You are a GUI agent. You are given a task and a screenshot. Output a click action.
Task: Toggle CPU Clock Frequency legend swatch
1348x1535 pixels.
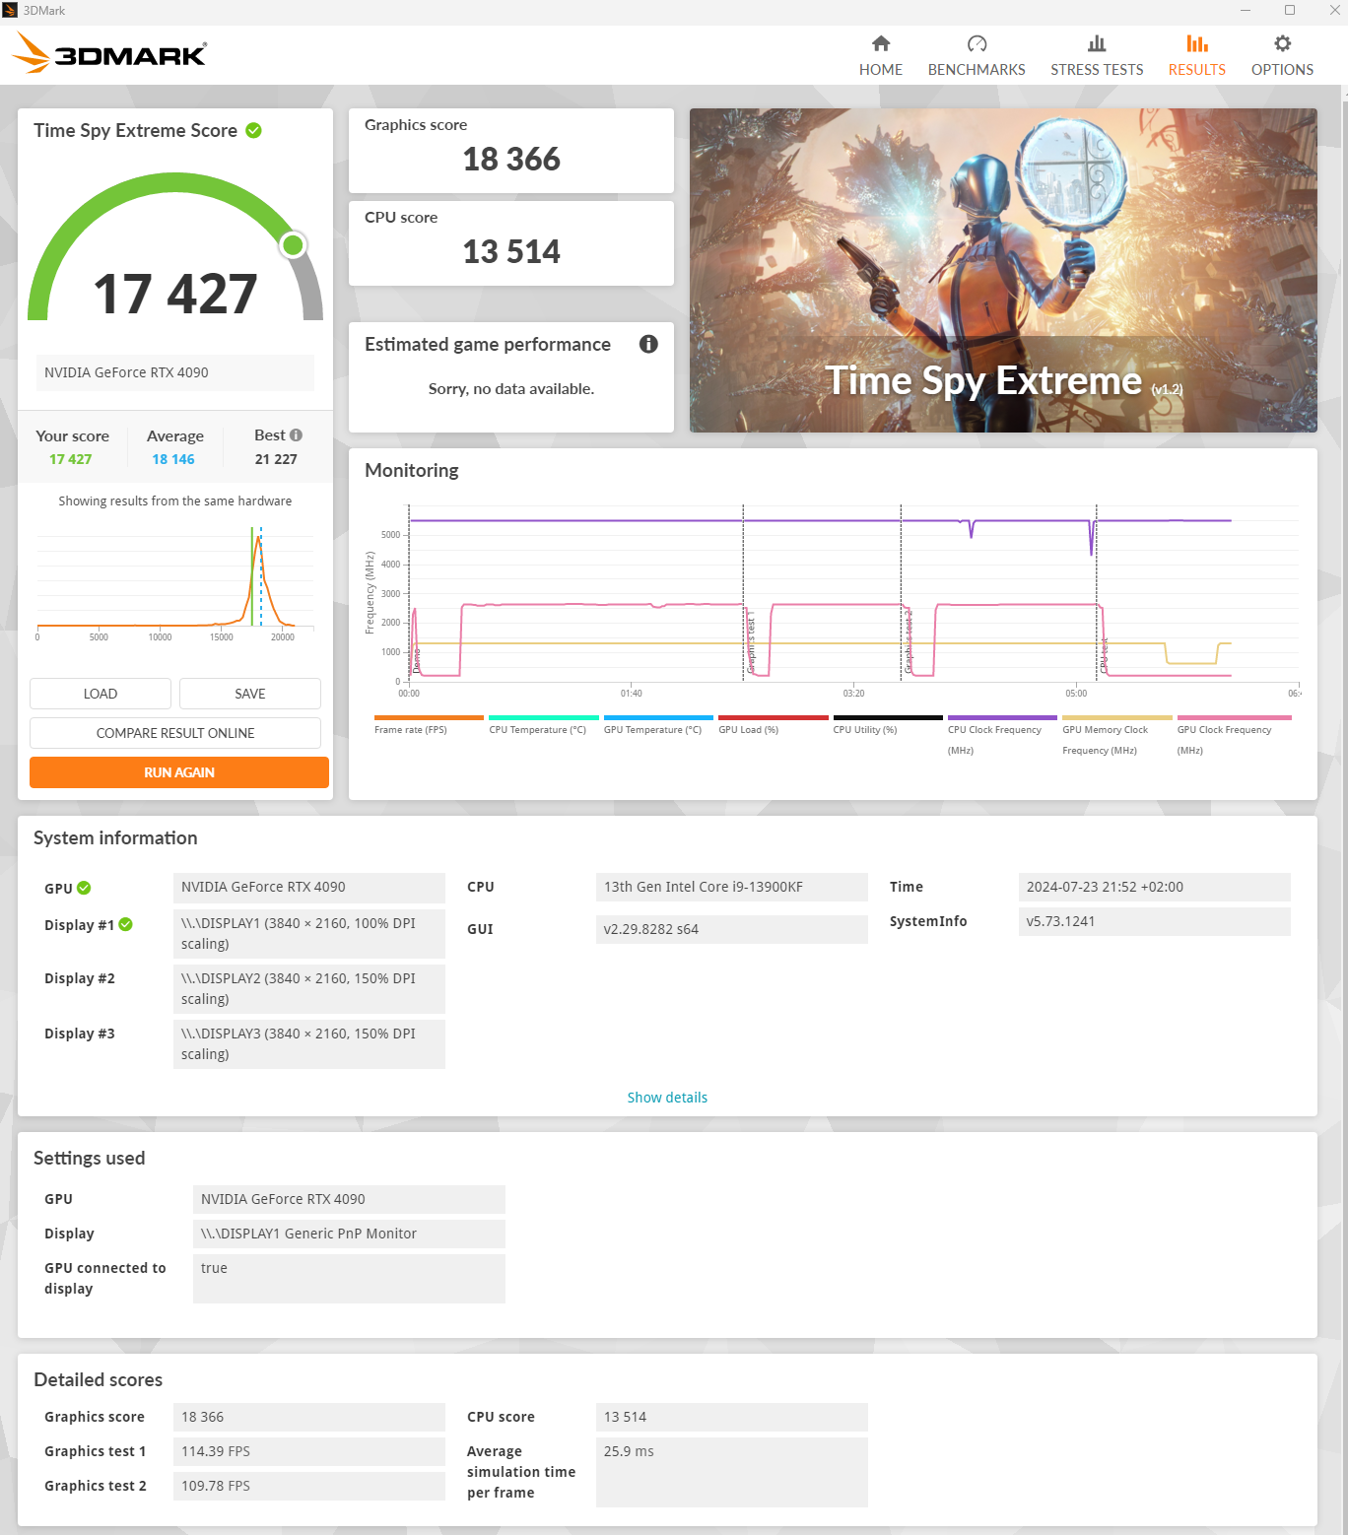click(x=1002, y=717)
